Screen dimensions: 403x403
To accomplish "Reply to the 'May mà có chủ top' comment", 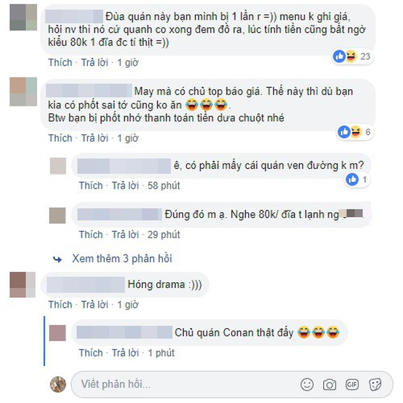I will pos(95,138).
